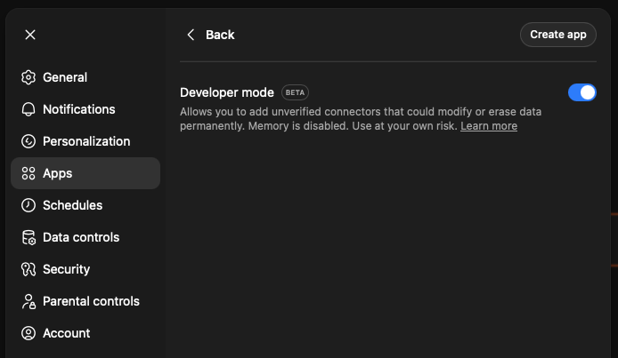Image resolution: width=618 pixels, height=358 pixels.
Task: Open the Schedules section
Action: pos(85,205)
